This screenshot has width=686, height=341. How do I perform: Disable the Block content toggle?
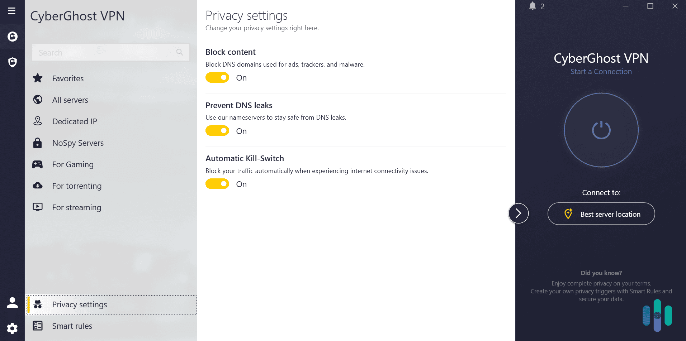tap(217, 77)
